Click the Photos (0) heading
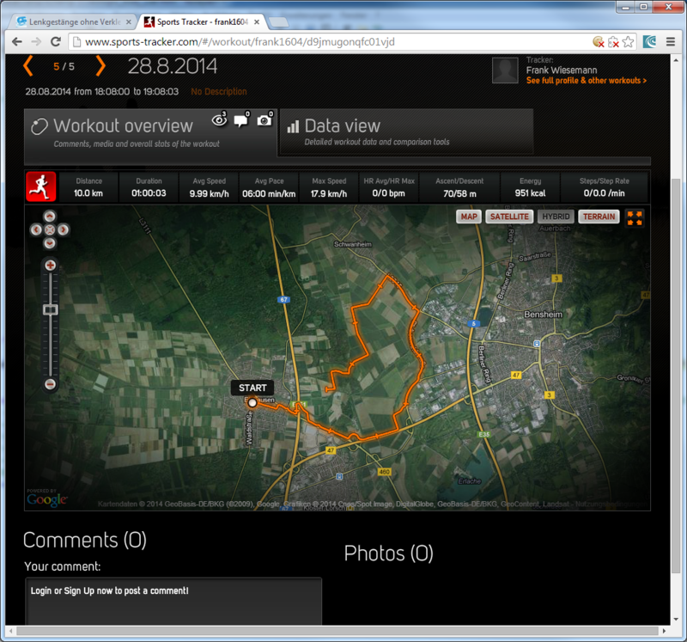The height and width of the screenshot is (642, 687). point(389,553)
